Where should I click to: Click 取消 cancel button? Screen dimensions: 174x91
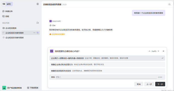point(139,84)
